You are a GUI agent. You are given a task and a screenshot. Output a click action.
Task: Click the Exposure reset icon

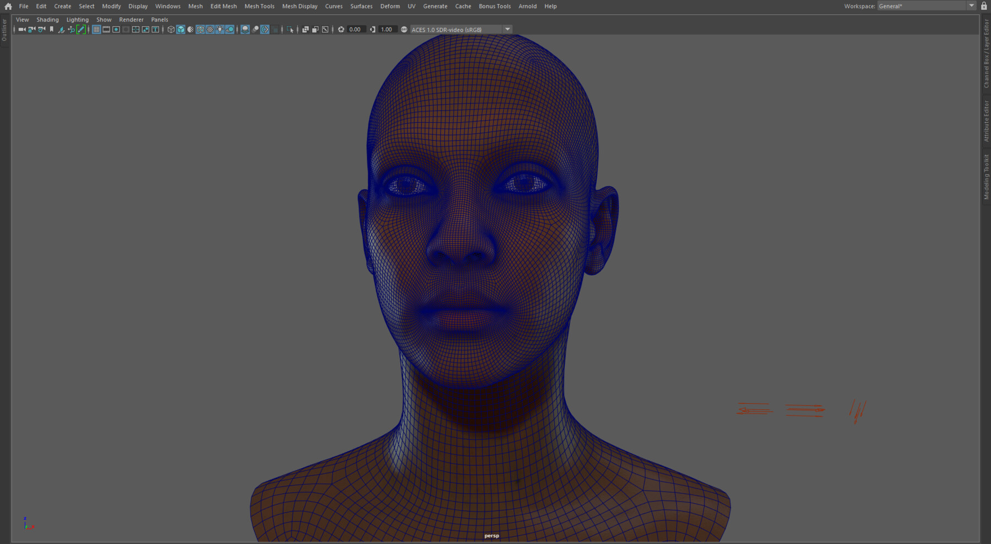point(341,30)
